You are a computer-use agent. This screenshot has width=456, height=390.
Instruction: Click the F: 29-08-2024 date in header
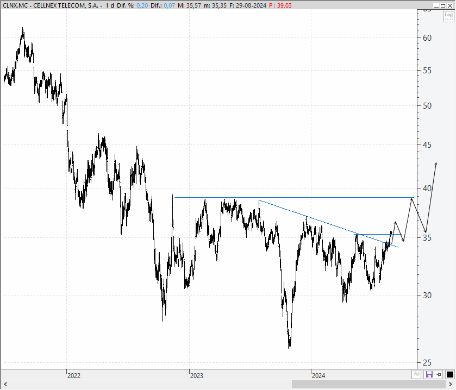(248, 5)
